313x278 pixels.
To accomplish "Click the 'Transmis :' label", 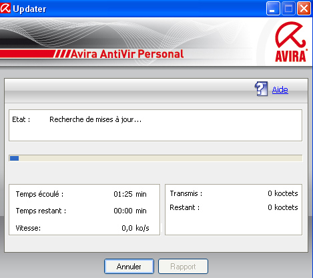I will (186, 193).
